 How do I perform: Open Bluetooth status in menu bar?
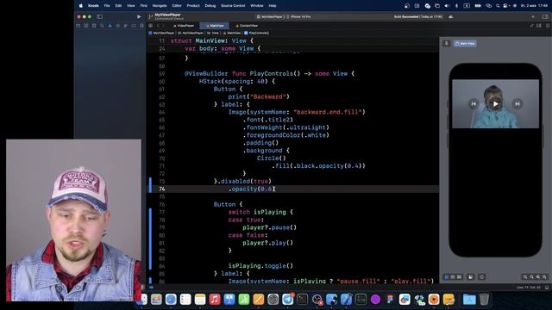tap(456, 6)
